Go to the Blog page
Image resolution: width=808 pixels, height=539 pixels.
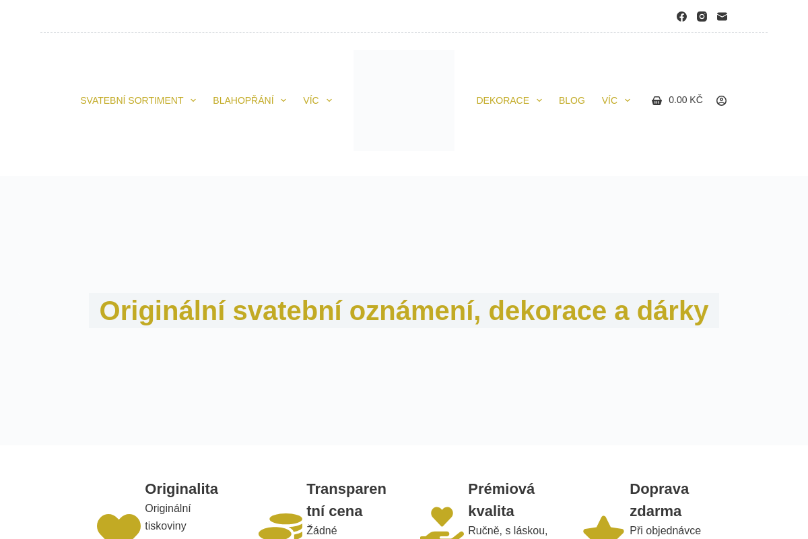point(572,100)
